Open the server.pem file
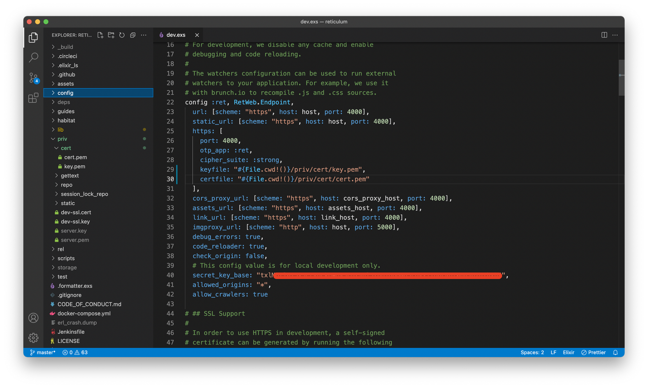The width and height of the screenshot is (648, 388). click(x=98, y=240)
